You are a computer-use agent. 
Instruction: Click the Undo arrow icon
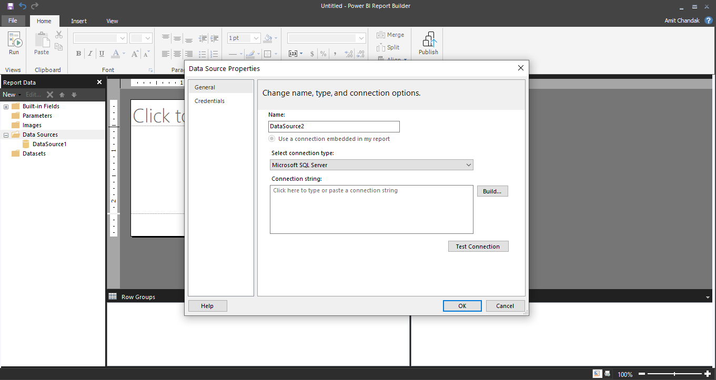(23, 6)
